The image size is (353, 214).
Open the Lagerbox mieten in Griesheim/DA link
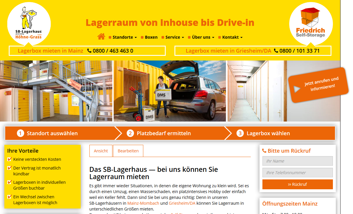click(x=228, y=51)
